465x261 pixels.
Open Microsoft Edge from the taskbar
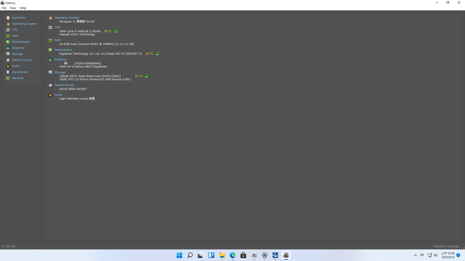232,255
